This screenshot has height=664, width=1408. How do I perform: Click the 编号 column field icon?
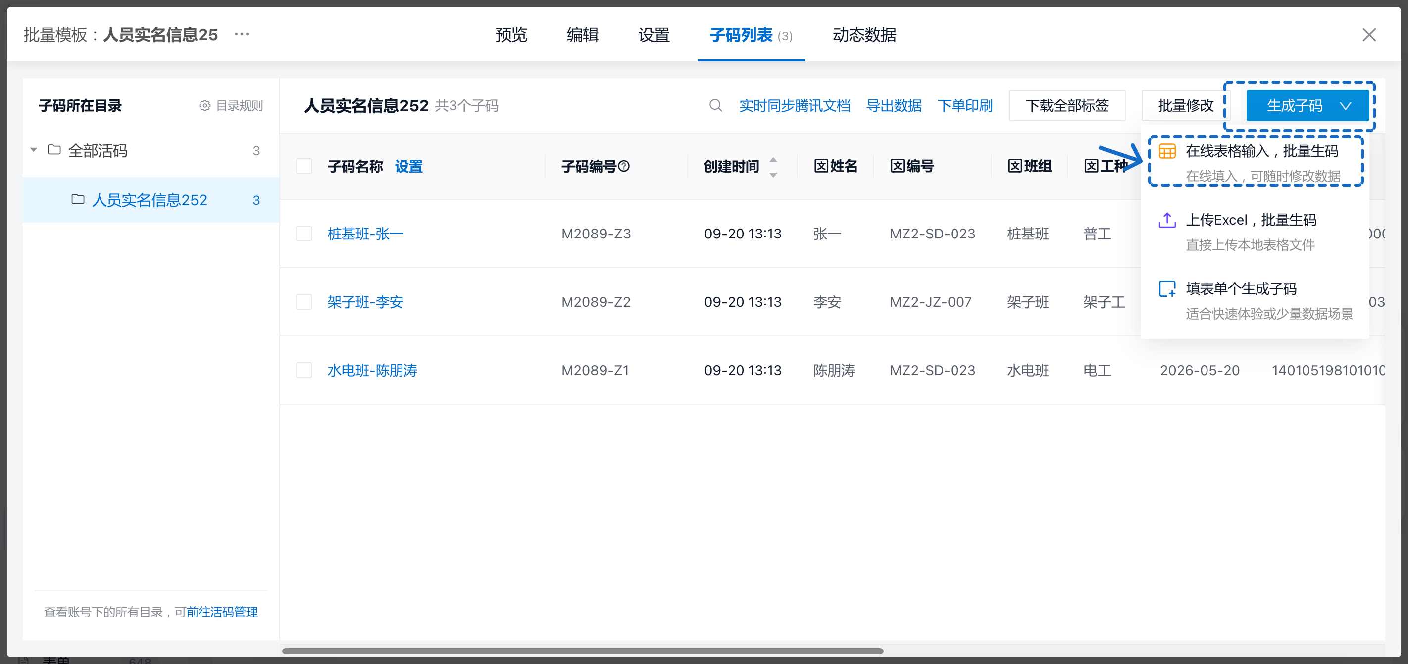pyautogui.click(x=897, y=166)
